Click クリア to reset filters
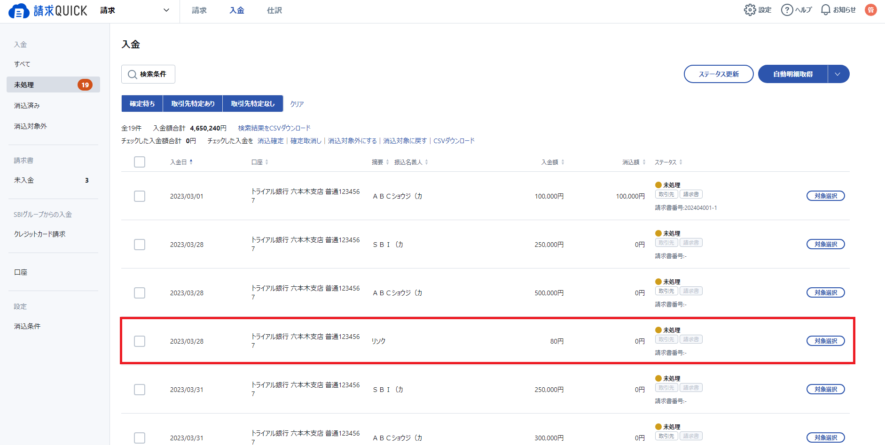The image size is (885, 445). coord(297,104)
